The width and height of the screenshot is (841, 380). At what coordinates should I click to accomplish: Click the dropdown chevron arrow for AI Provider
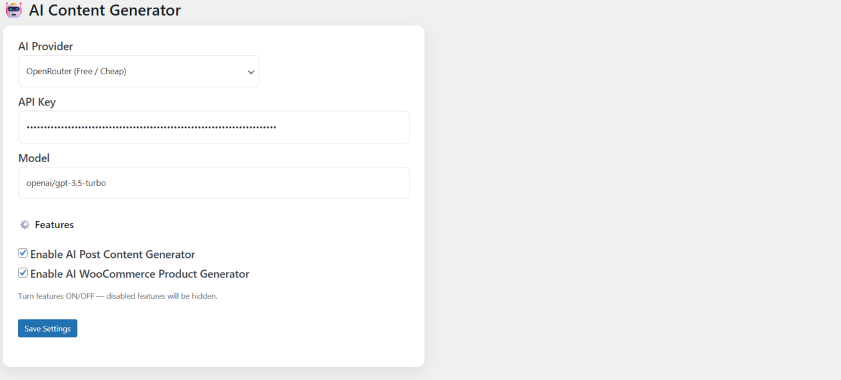(251, 72)
